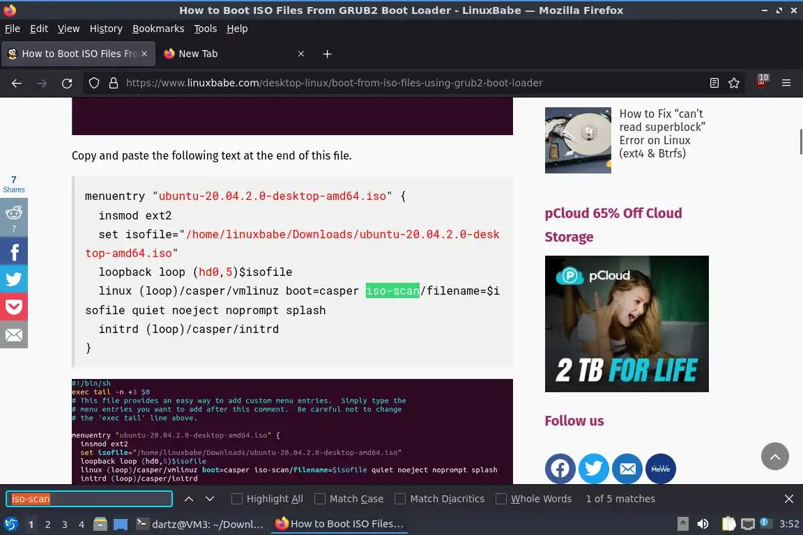The width and height of the screenshot is (803, 535).
Task: Click the pCloud 2 TB for life ad
Action: (627, 324)
